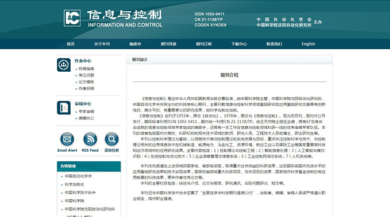390x217 pixels.
Task: Open 期刊订阅 menu item
Action: pos(204,44)
